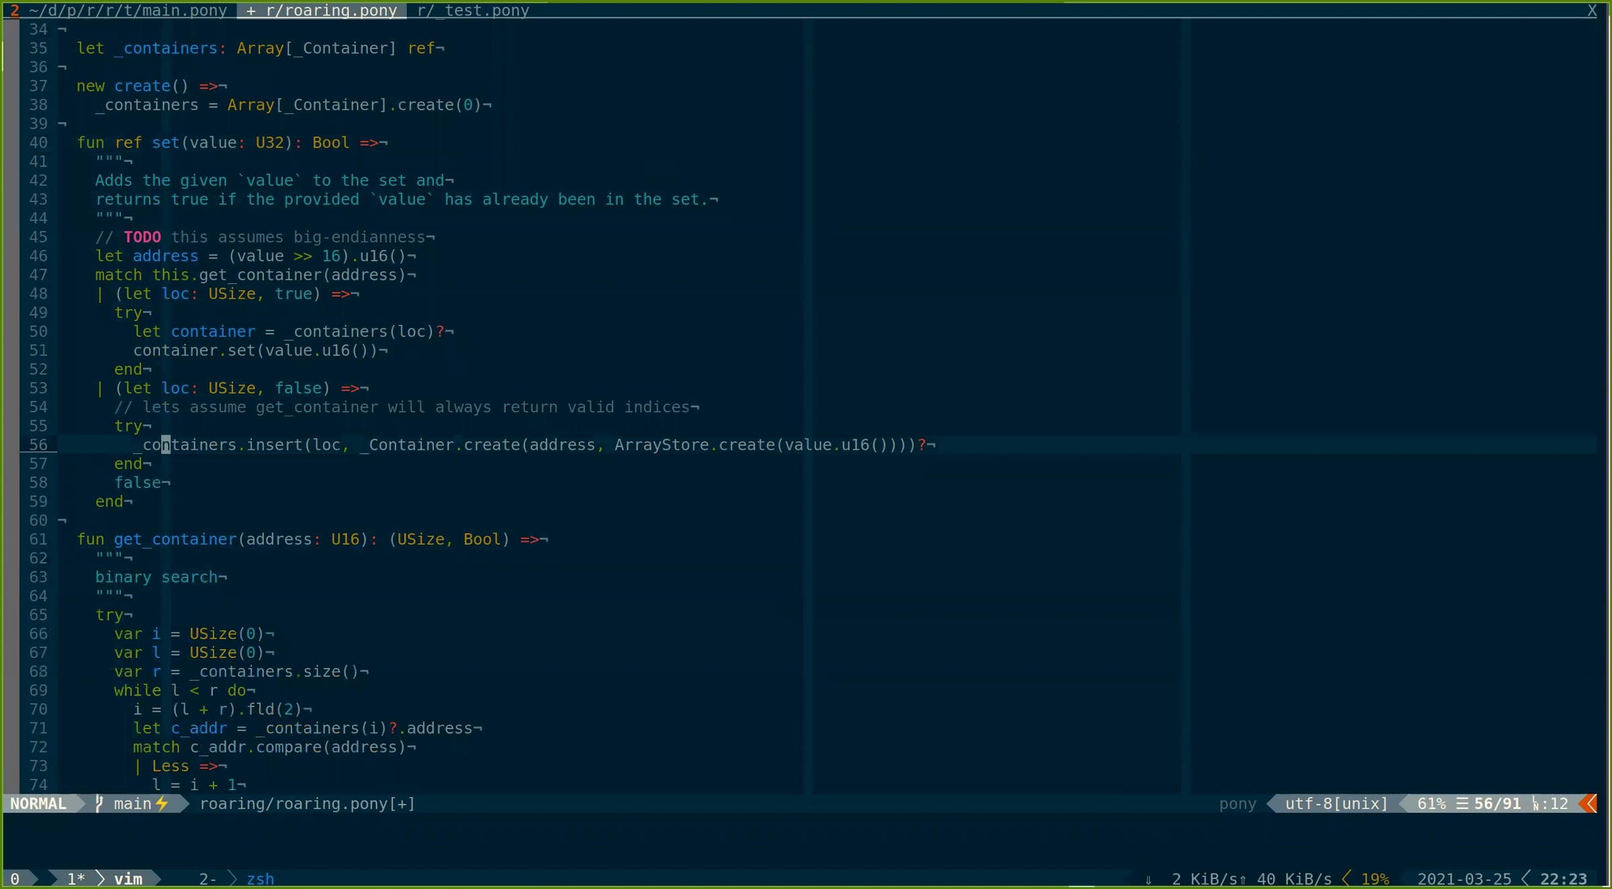Screen dimensions: 1612x889
Task: Click 'match this.get_container(address)' on line 47
Action: click(x=251, y=275)
